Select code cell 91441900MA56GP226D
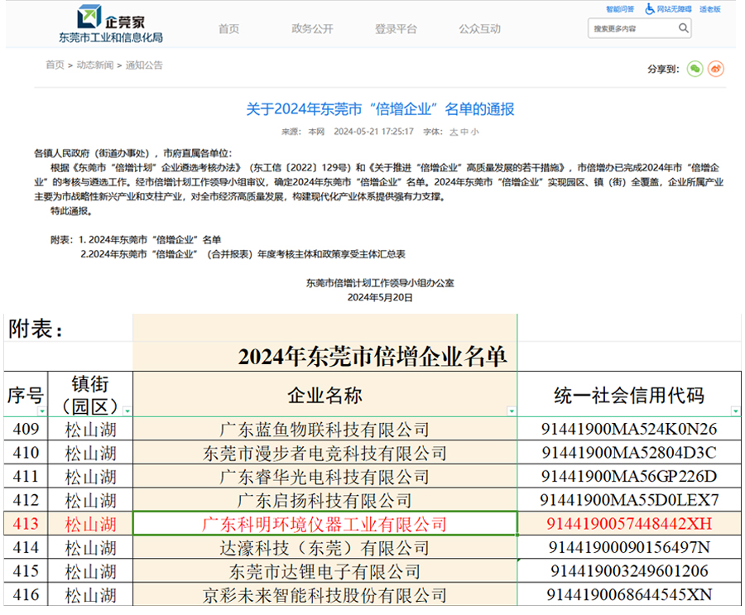Viewport: 745px width, 615px height. [x=629, y=477]
